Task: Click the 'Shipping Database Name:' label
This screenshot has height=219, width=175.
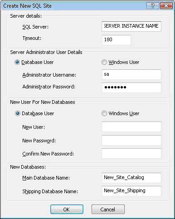Action: [50, 191]
